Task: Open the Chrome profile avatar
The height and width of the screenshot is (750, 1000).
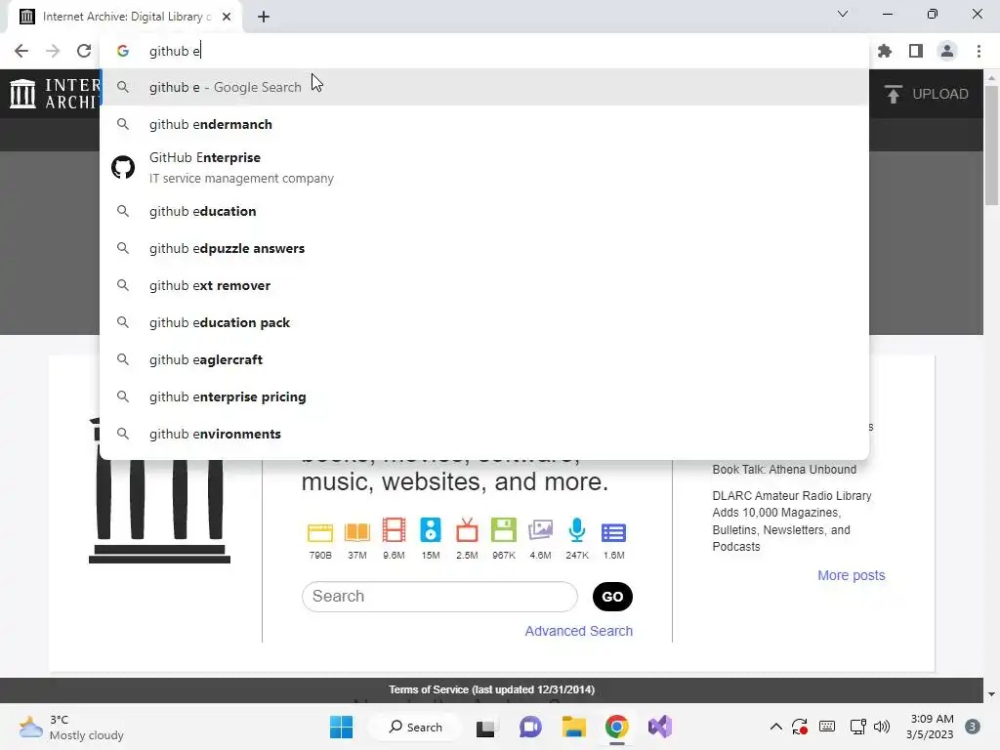Action: tap(947, 51)
